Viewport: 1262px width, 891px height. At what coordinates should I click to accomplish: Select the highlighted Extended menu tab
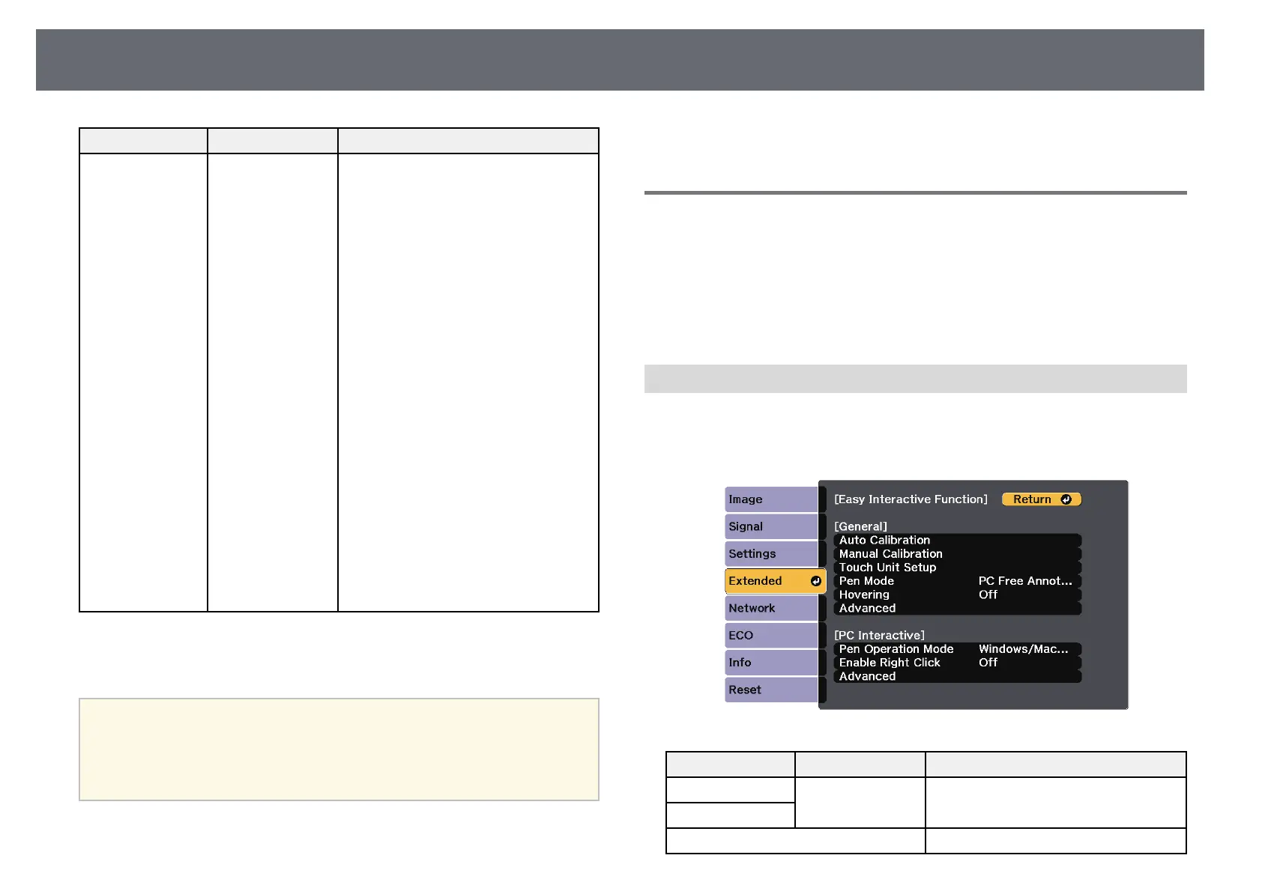[775, 581]
